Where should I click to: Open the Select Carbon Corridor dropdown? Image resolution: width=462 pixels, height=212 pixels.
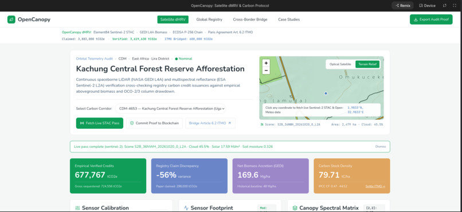[x=171, y=108]
